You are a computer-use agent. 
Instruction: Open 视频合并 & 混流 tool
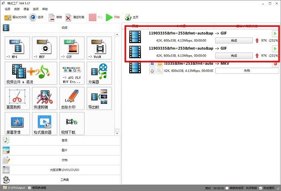click(x=31, y=73)
